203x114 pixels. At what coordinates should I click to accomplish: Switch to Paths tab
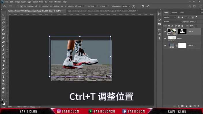[x=182, y=13]
